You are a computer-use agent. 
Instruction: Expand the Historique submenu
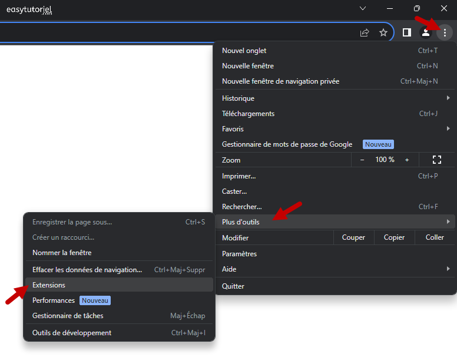pos(335,98)
